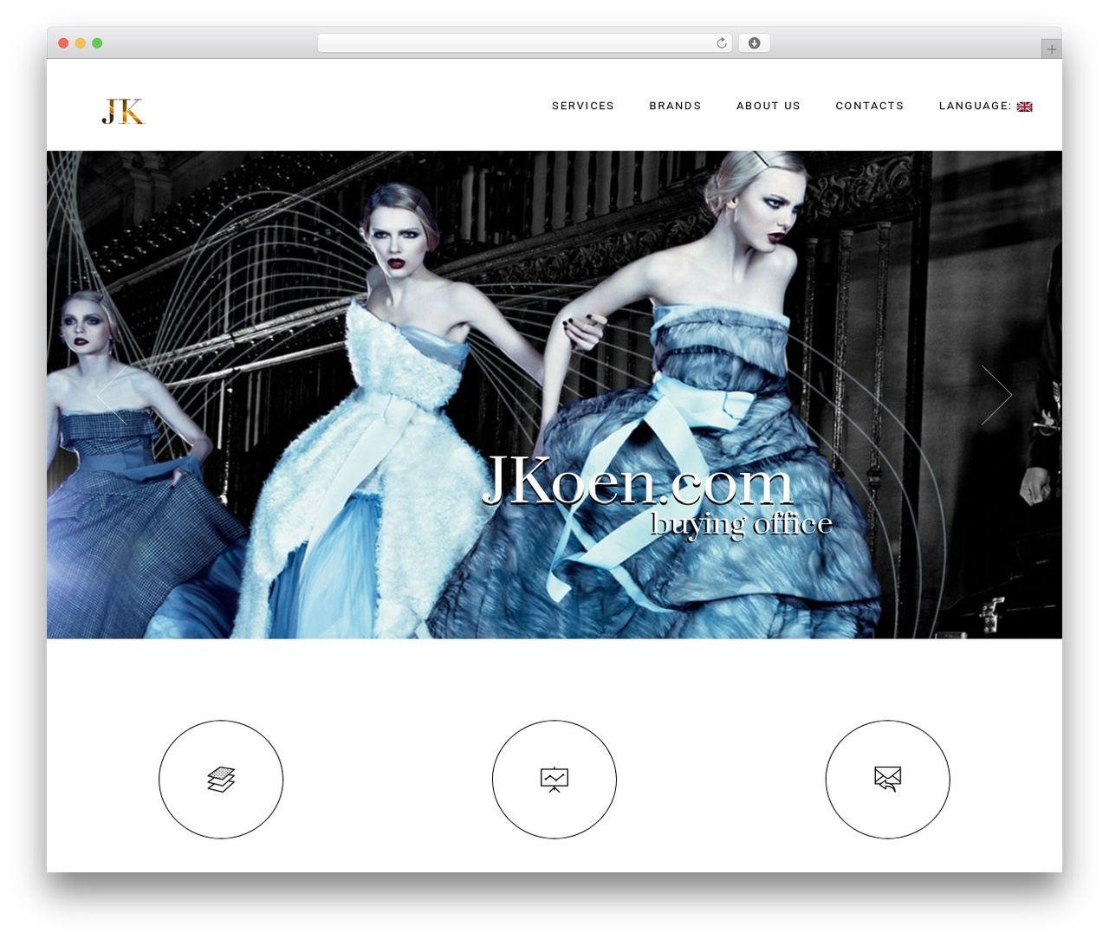Open the Contacts menu item
The image size is (1109, 939).
870,106
